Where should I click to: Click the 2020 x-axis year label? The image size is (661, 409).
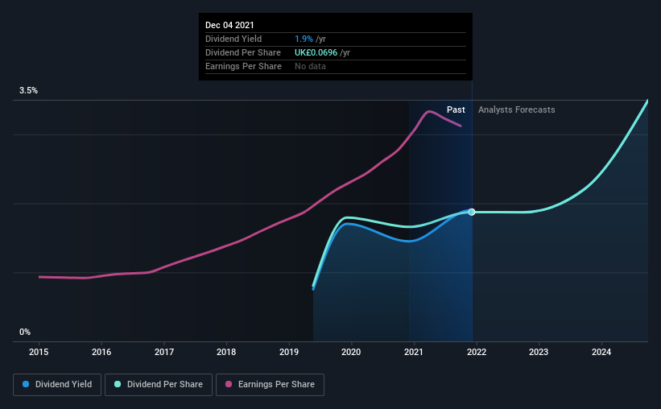point(351,352)
